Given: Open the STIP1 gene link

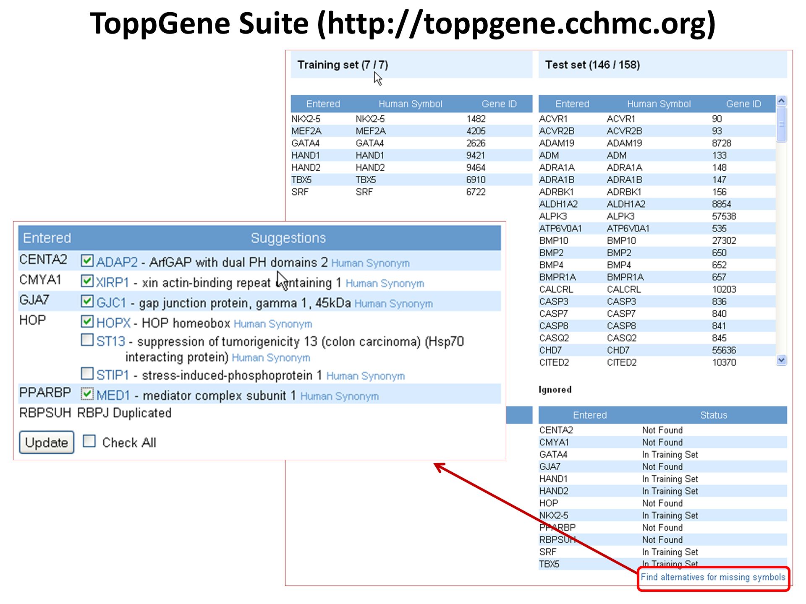Looking at the screenshot, I should pyautogui.click(x=113, y=375).
